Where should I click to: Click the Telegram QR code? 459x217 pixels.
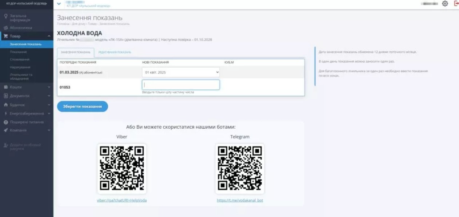coord(240,169)
